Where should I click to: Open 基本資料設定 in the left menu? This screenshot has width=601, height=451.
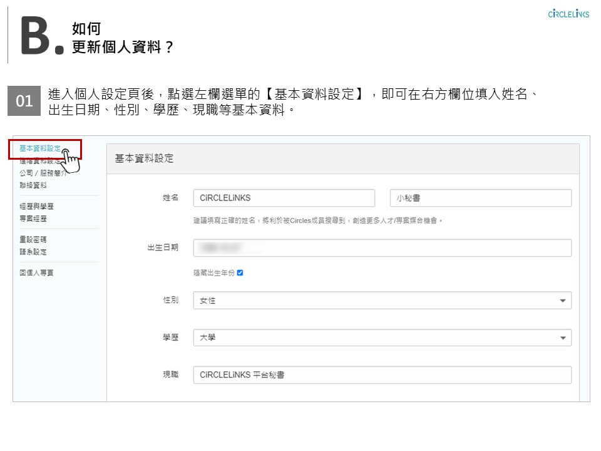(x=39, y=148)
